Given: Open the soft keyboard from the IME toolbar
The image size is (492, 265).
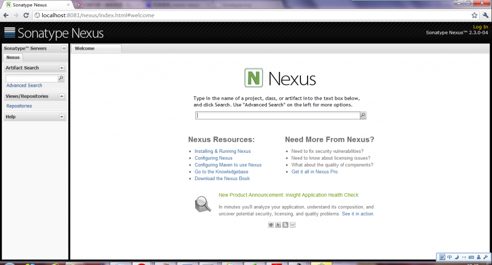Looking at the screenshot, I should (471, 257).
